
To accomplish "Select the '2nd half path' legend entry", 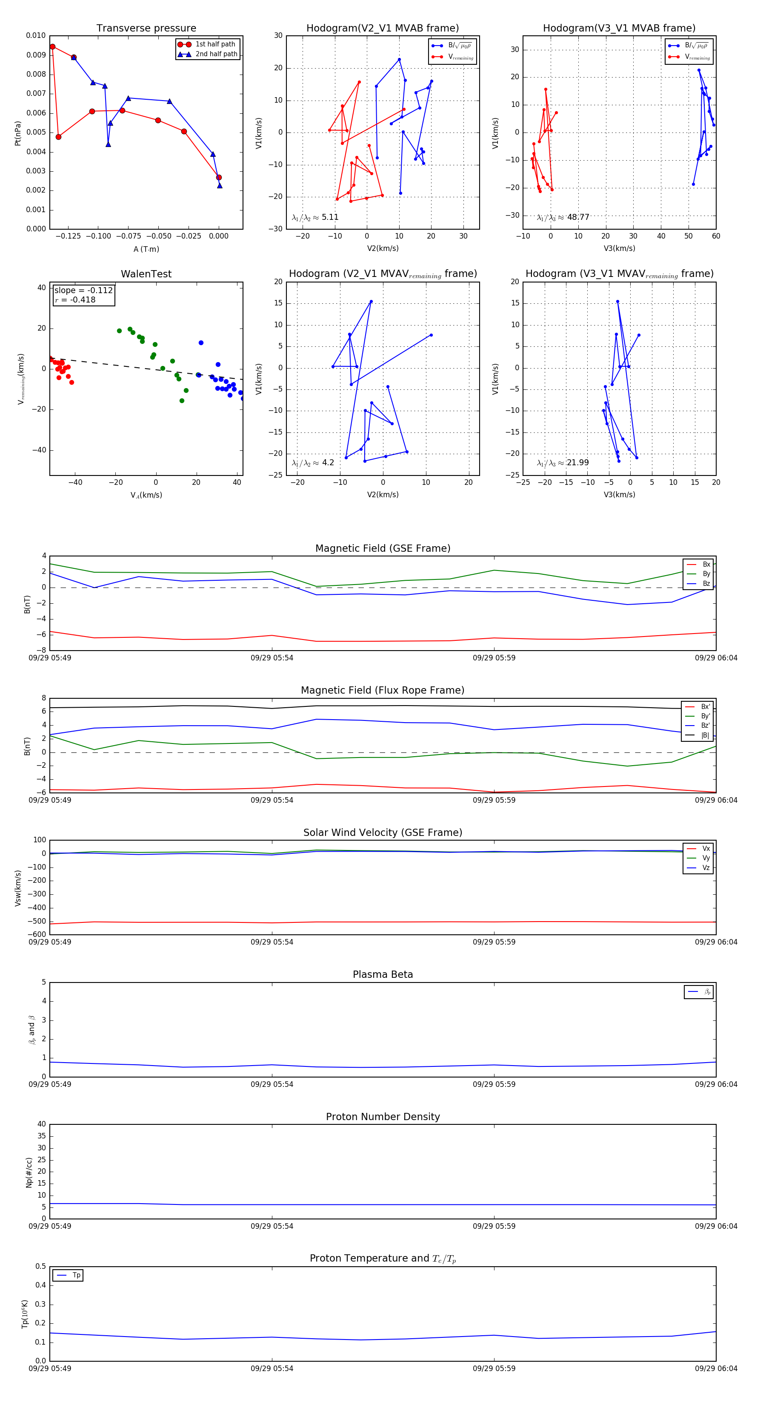I will click(x=208, y=54).
